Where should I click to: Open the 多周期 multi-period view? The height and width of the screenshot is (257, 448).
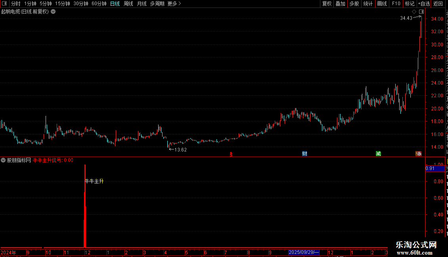tap(157, 4)
